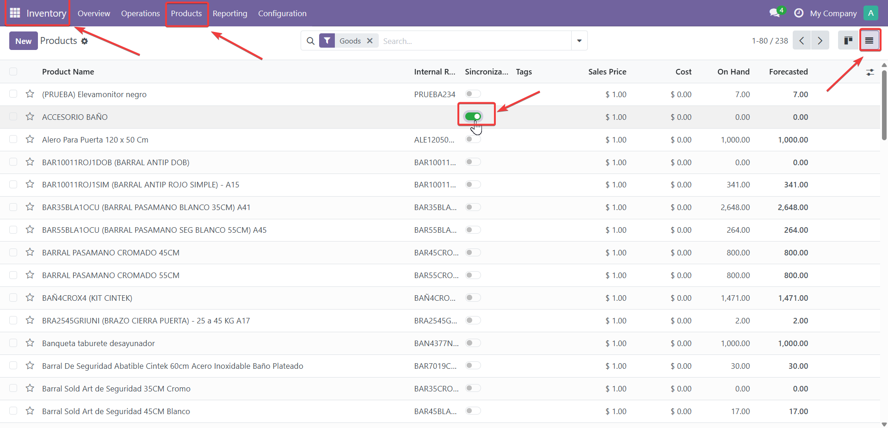Star BARRAL PASAMANO CROMADO 55CM

point(30,275)
